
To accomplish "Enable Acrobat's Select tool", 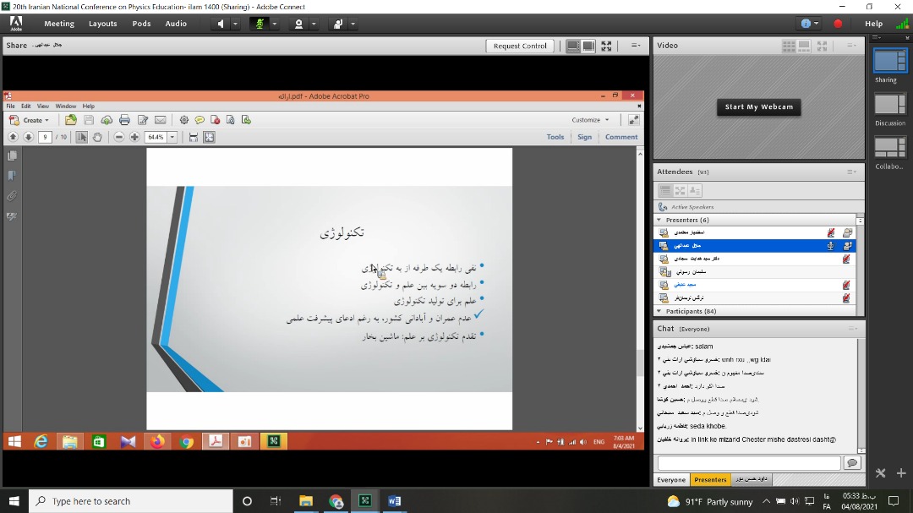I will tap(80, 136).
